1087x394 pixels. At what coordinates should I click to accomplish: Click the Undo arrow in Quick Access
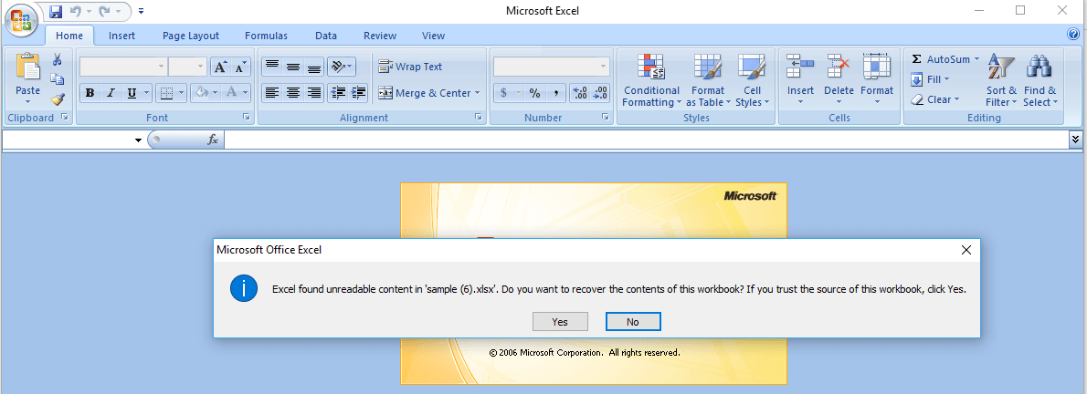76,11
